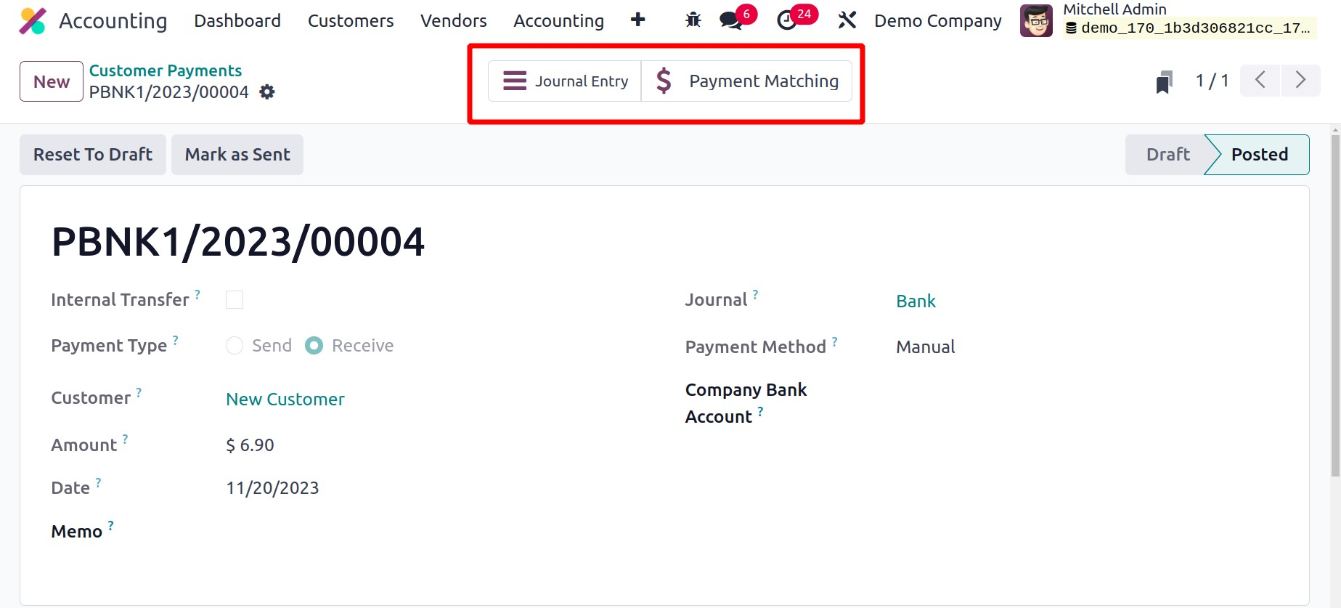Click the bookmark icon near the pager

tap(1164, 81)
